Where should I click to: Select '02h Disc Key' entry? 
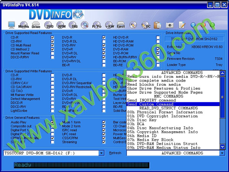(x=173, y=120)
